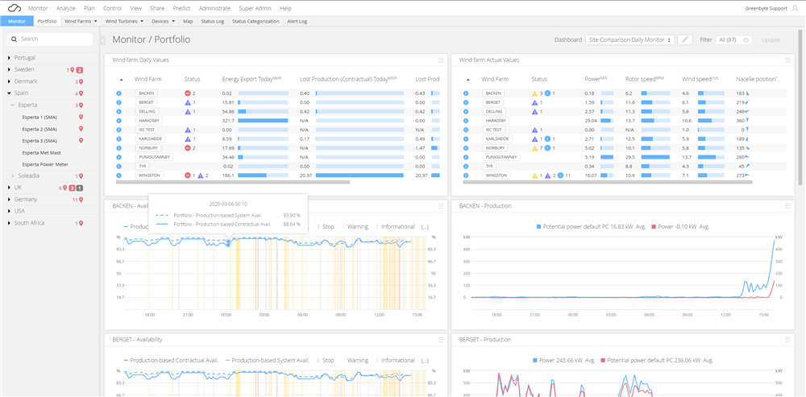The height and width of the screenshot is (397, 806).
Task: Open BERGET - Production panel menu
Action: click(787, 340)
